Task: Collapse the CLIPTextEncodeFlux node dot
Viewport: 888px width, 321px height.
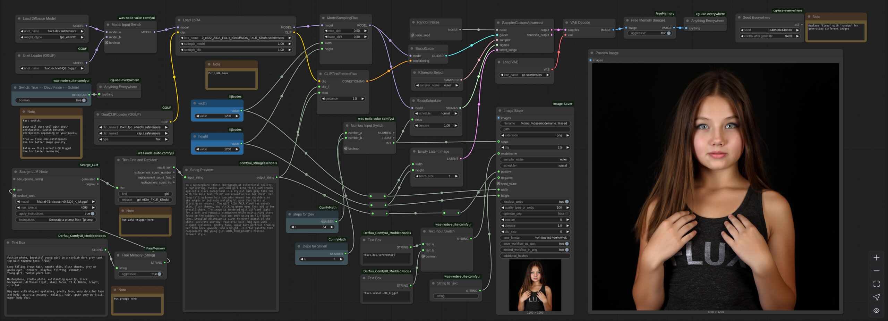Action: click(321, 74)
